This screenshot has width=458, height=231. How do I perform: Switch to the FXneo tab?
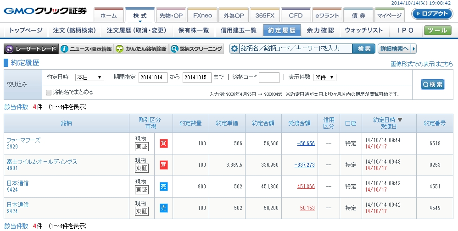coord(201,15)
